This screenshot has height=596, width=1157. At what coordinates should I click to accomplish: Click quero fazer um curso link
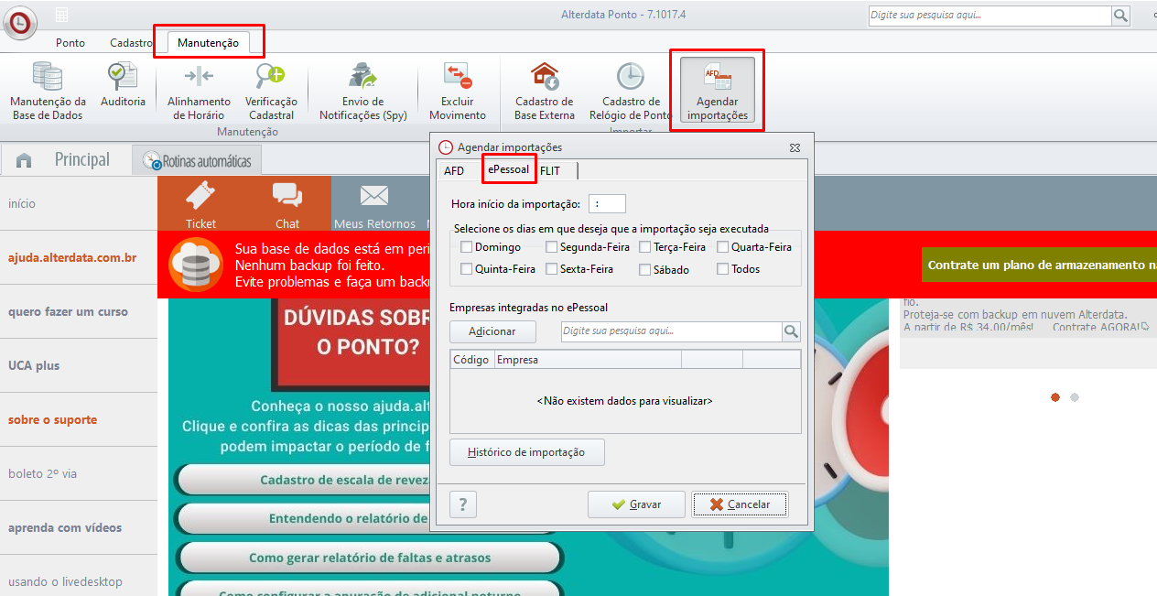pos(68,311)
